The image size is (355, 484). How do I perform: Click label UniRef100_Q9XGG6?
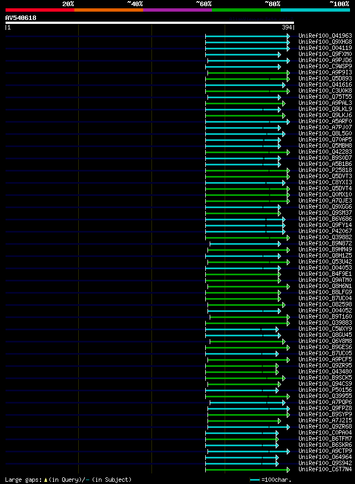tap(325, 207)
